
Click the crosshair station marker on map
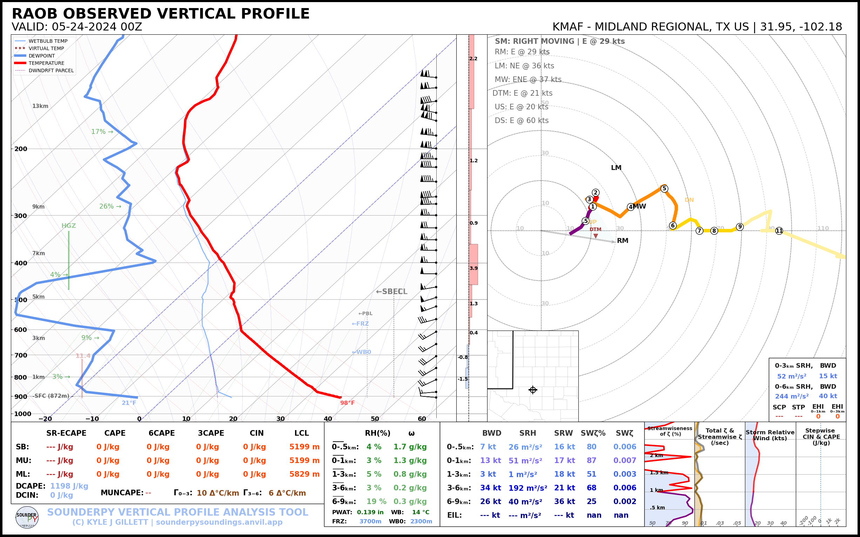click(x=533, y=390)
